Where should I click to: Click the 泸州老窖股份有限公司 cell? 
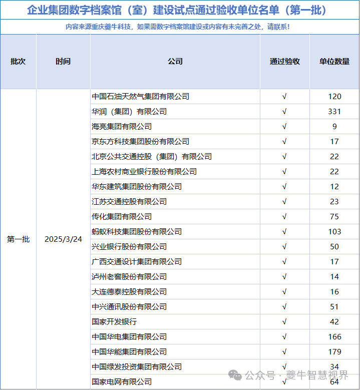tap(129, 277)
